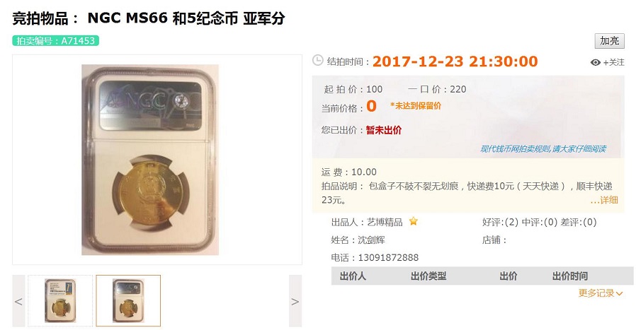Click the clock icon beside 结拍时间
The image size is (636, 330).
pos(317,60)
